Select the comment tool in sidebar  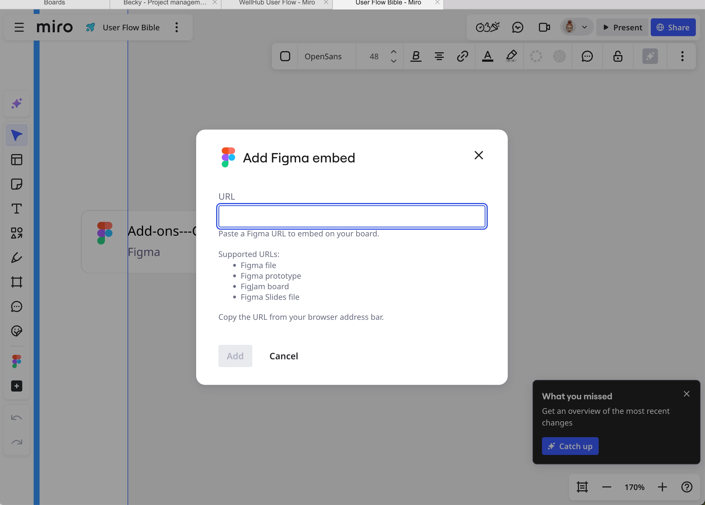point(16,306)
